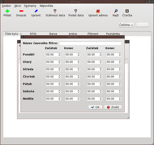Click Čtvrtek first Začátek time spinner
The image size is (154, 145).
tap(53, 77)
